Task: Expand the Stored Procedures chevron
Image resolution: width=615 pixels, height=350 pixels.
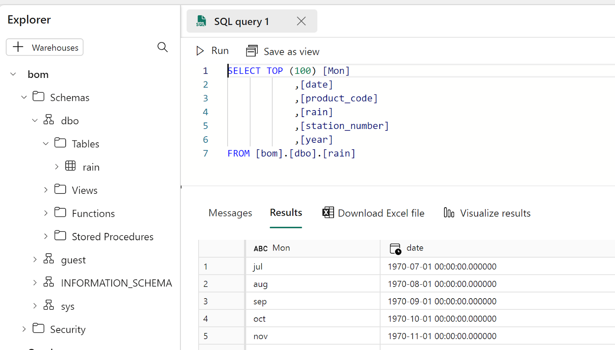Action: 46,236
